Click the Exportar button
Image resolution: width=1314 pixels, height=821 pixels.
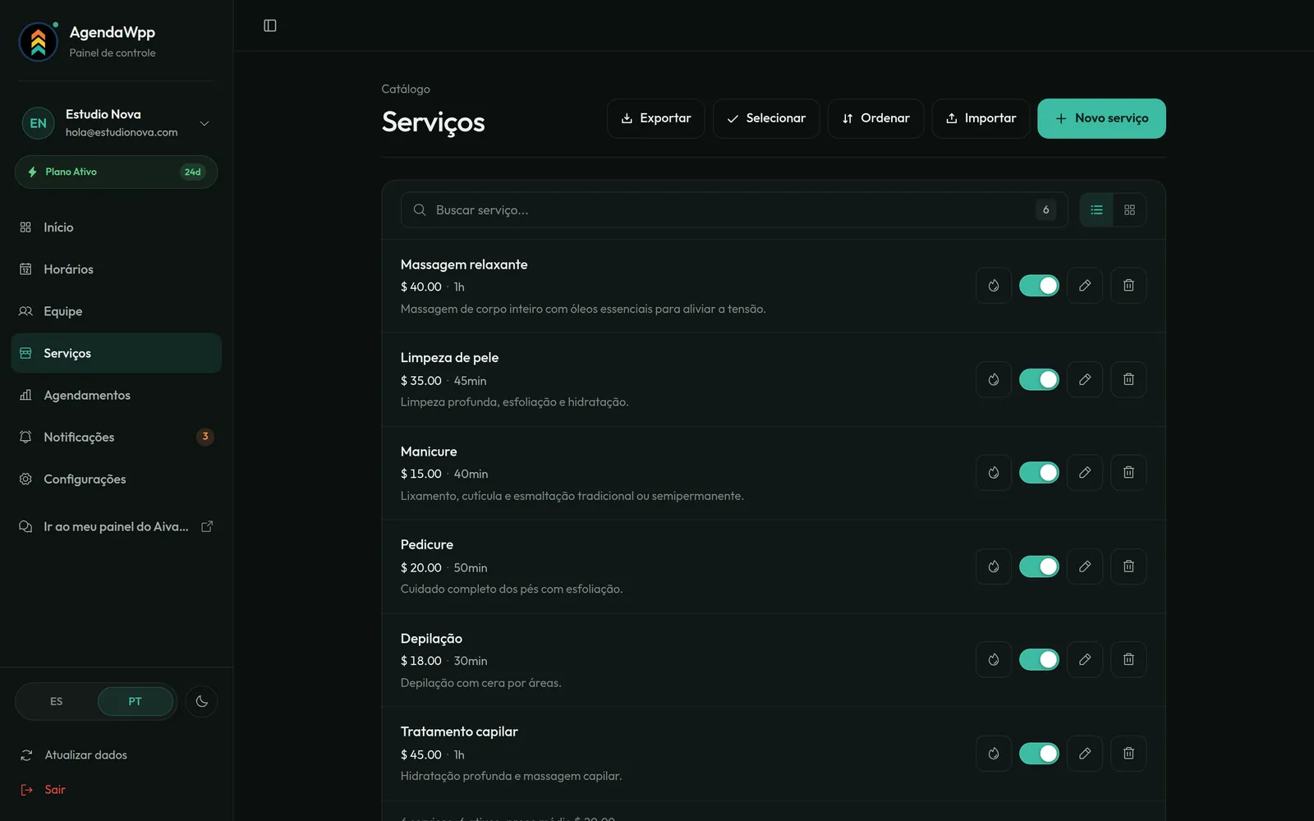tap(655, 118)
